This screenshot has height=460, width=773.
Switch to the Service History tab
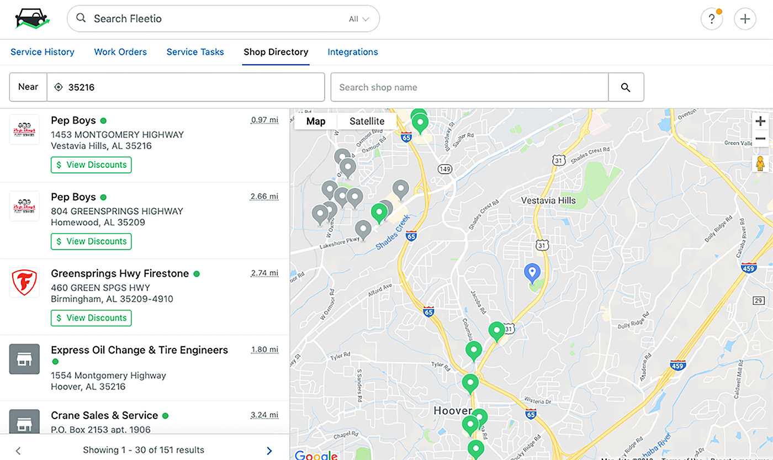tap(43, 52)
